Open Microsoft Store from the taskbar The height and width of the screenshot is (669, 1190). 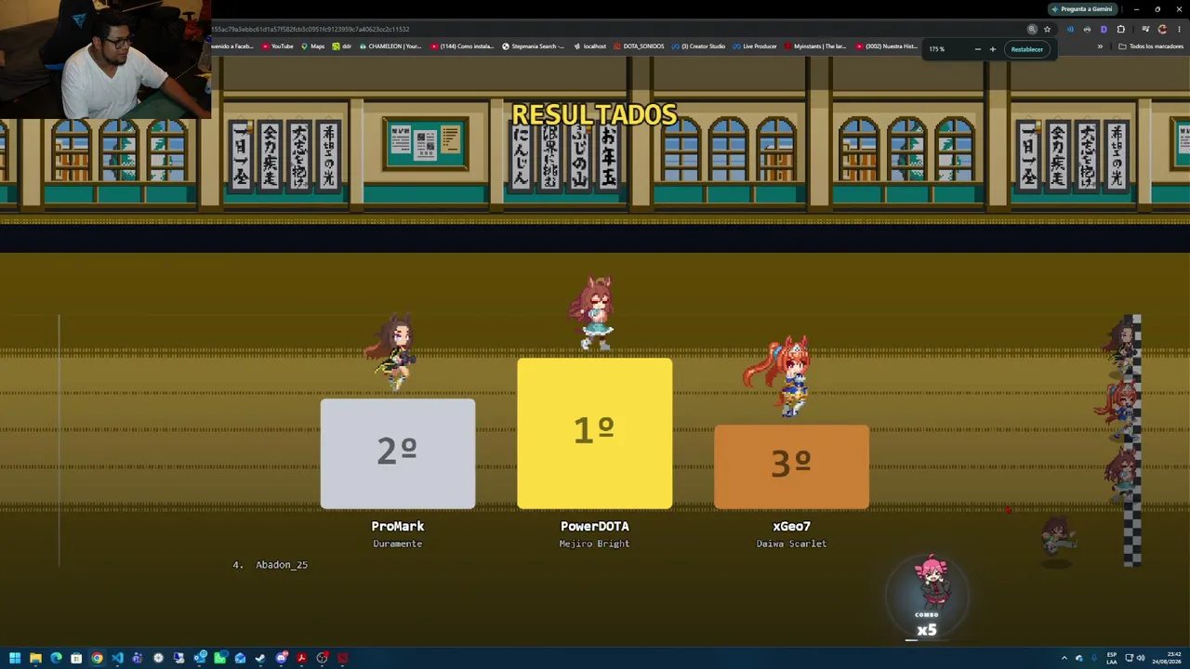click(x=76, y=659)
